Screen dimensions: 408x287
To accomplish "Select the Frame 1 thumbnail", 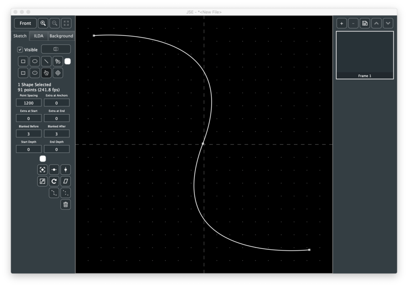I will tap(365, 55).
